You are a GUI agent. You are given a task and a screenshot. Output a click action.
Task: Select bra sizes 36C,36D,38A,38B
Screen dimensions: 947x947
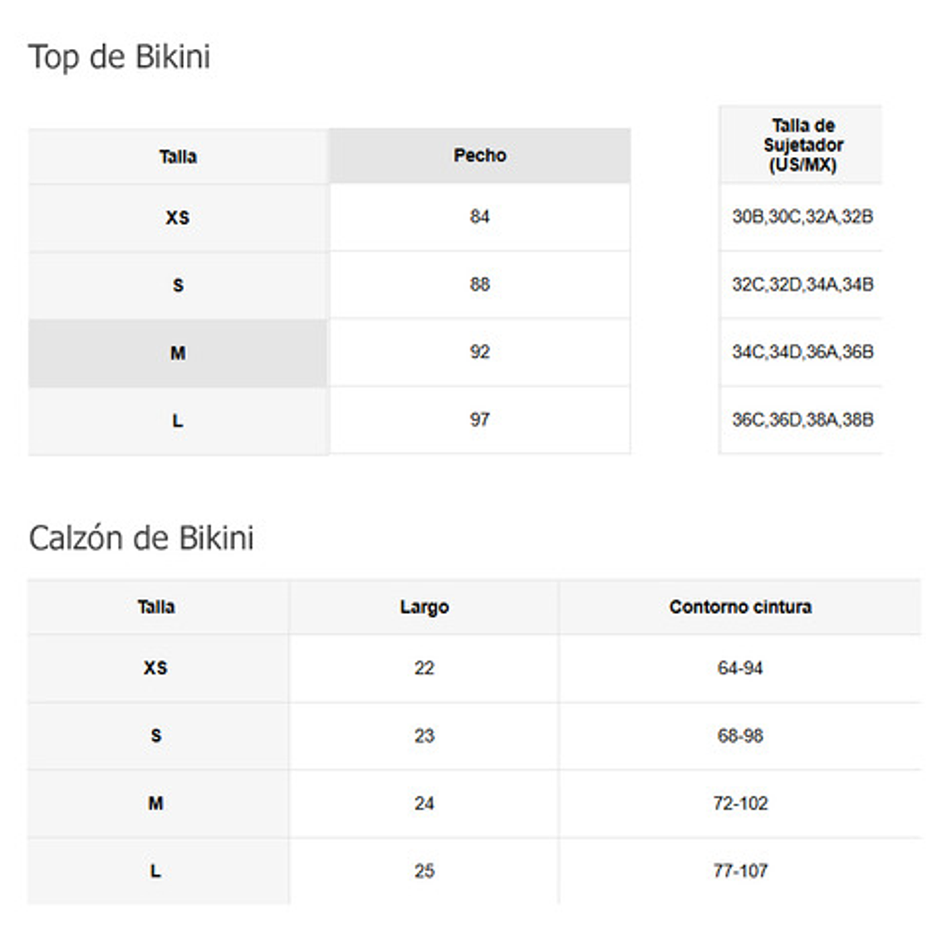pos(802,420)
